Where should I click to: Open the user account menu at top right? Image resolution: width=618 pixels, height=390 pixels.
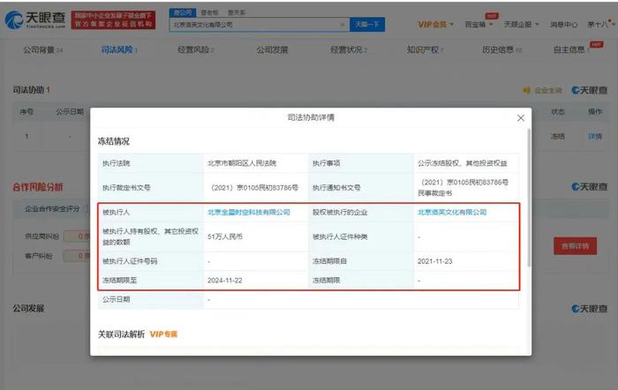600,25
